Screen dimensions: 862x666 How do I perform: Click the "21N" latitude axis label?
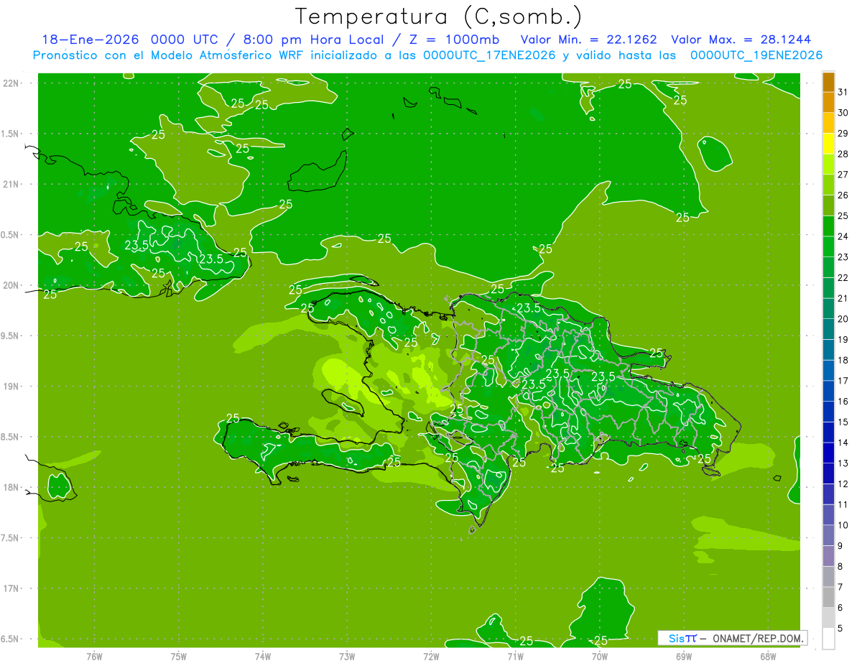(11, 184)
